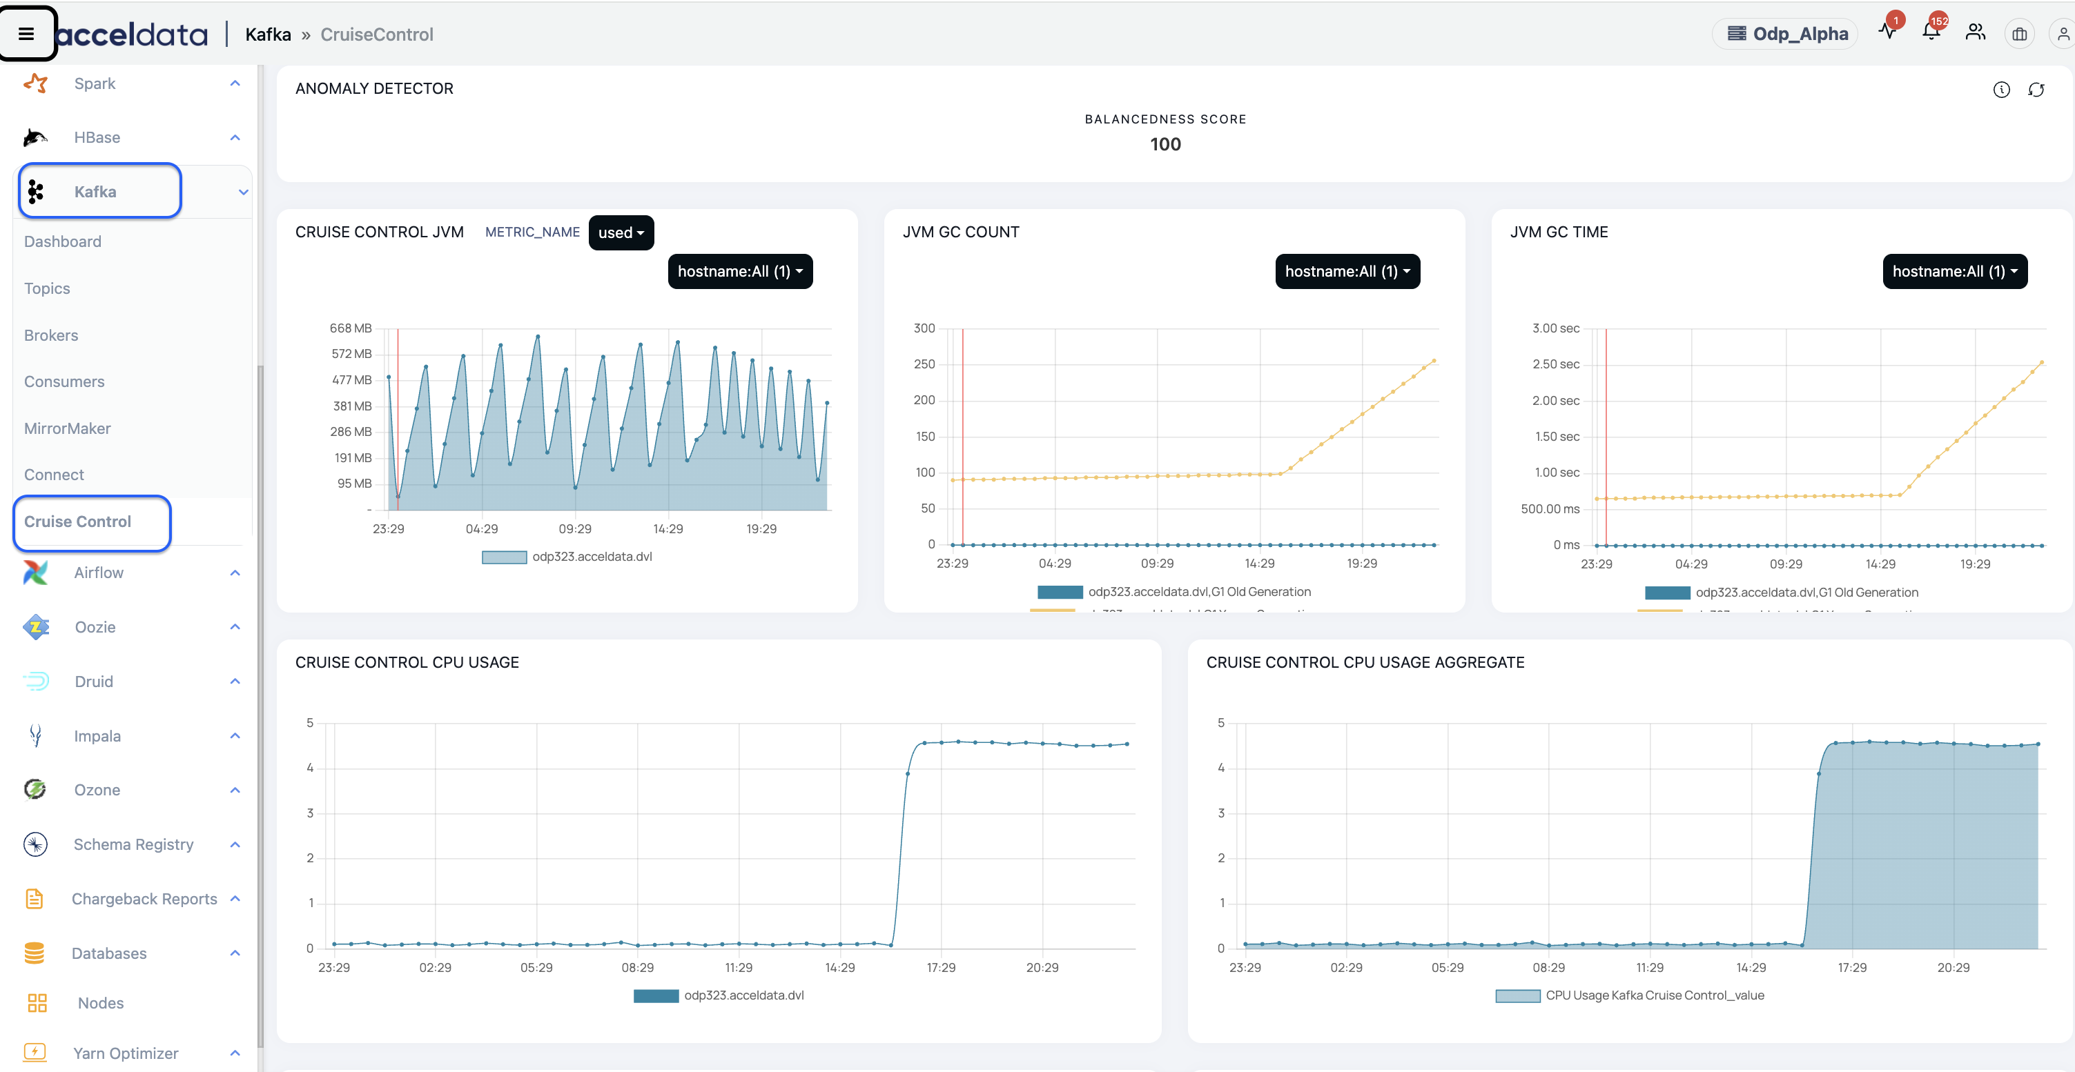Screen dimensions: 2075x1072
Task: Click the Oozie icon
Action: [x=35, y=627]
